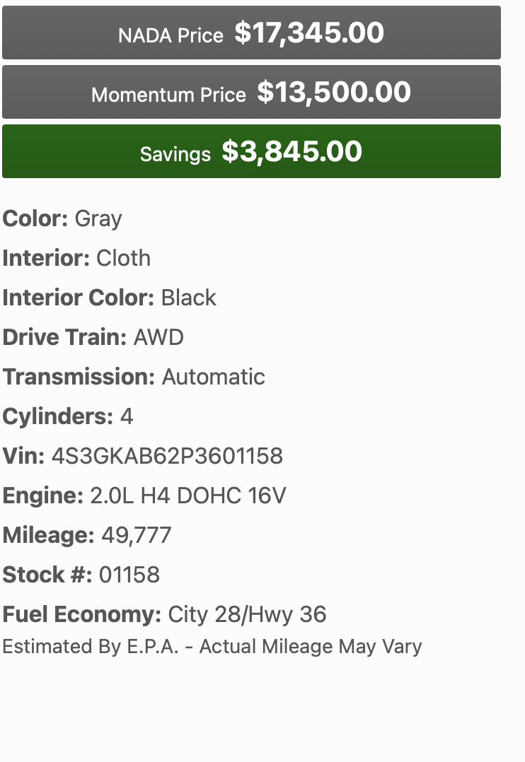Click the NADA Price banner

252,33
